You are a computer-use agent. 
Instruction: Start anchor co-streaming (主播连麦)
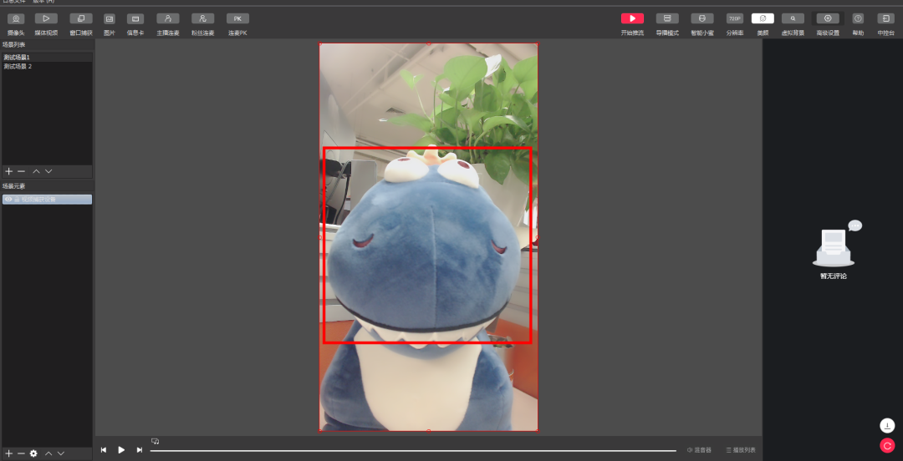tap(167, 24)
